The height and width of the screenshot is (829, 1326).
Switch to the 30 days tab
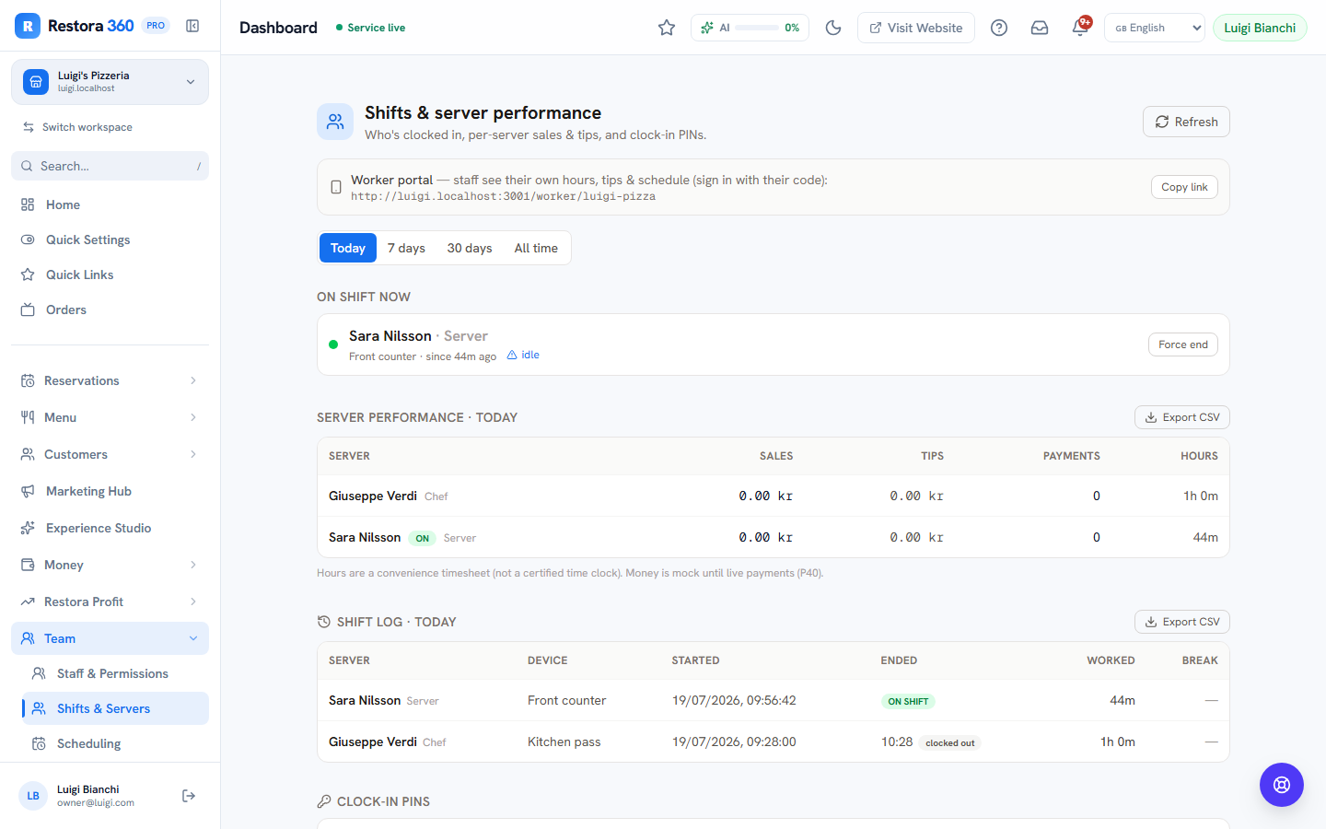[470, 248]
